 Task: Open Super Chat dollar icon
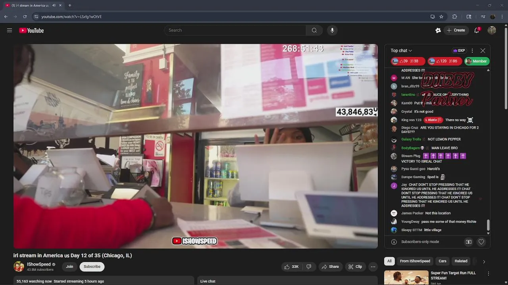pos(469,242)
